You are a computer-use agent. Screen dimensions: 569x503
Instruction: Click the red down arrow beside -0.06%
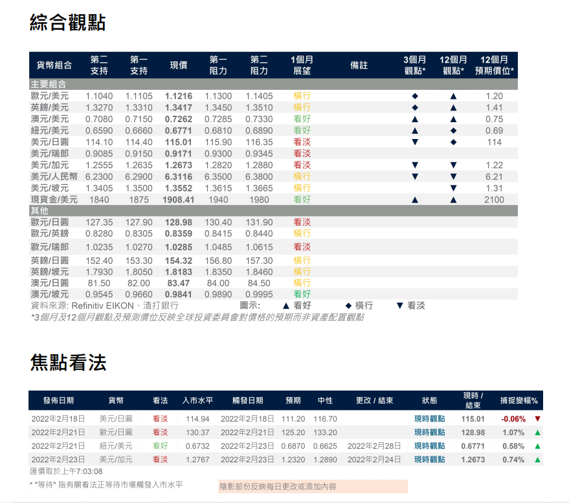538,419
